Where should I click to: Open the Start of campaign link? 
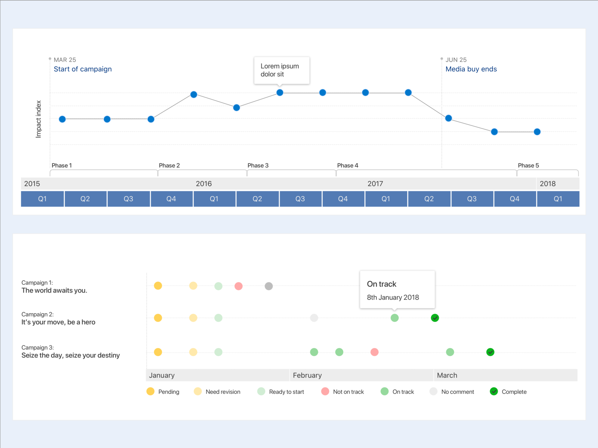coord(83,69)
